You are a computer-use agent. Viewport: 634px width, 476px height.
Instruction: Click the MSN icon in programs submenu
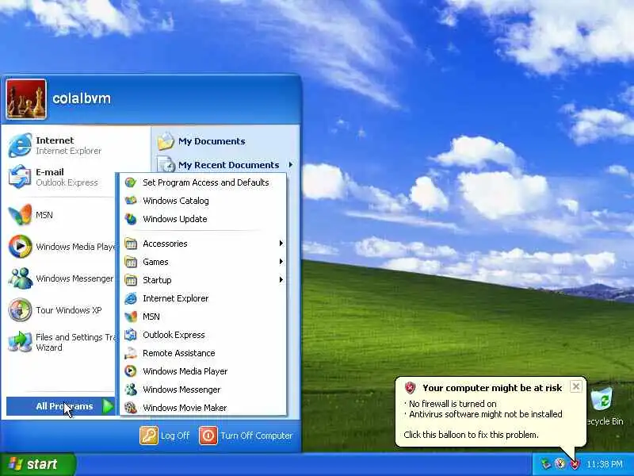[130, 317]
